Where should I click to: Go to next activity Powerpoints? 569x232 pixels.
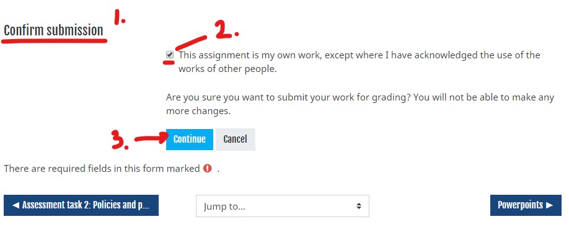526,205
